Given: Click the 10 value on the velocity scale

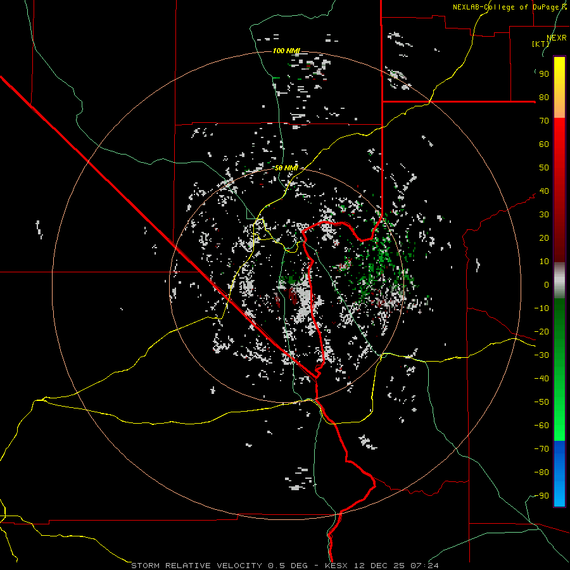Looking at the screenshot, I should click(x=544, y=262).
